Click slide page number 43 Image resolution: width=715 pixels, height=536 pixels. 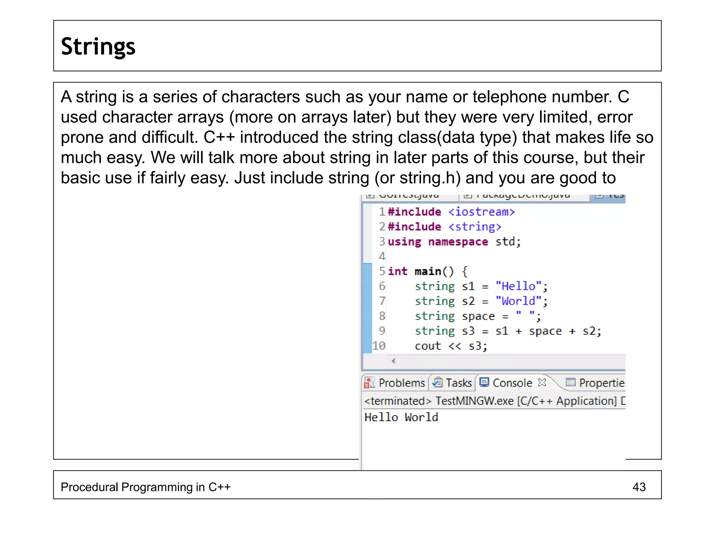pos(639,487)
